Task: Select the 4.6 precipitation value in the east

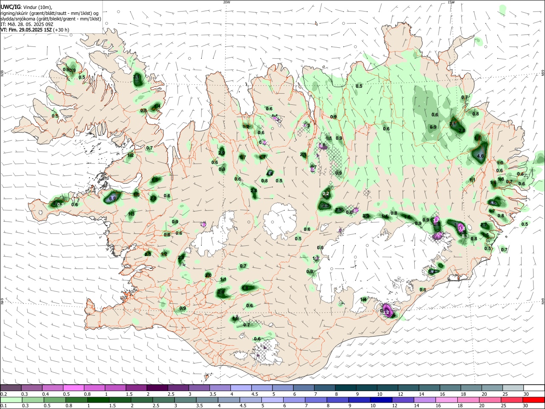Action: pos(481,156)
